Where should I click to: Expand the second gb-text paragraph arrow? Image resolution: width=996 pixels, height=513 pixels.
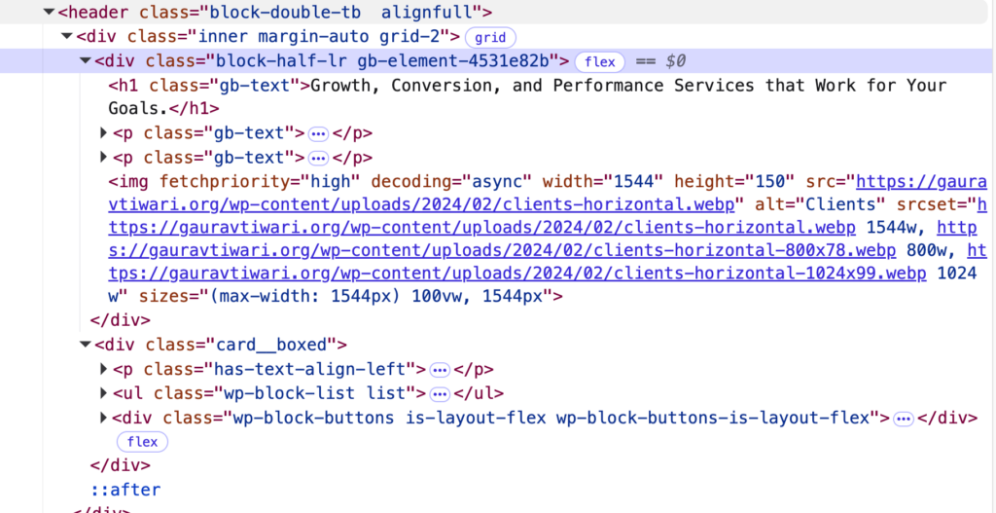104,158
